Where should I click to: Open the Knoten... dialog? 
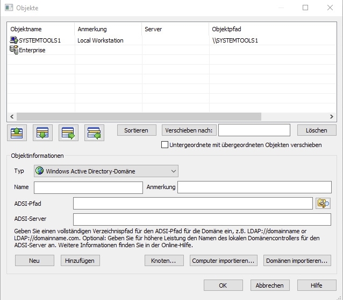click(x=164, y=261)
